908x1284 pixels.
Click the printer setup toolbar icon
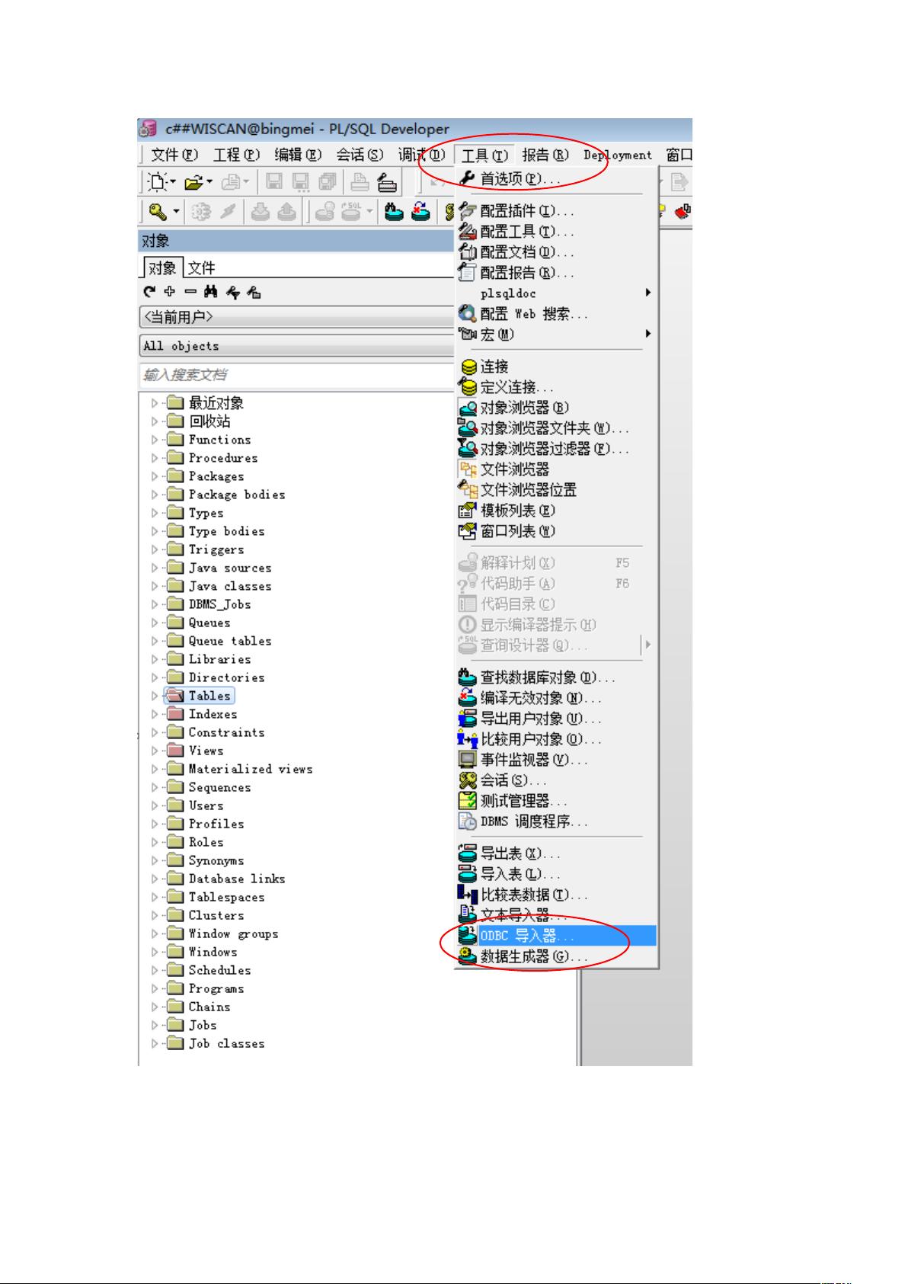(x=387, y=182)
